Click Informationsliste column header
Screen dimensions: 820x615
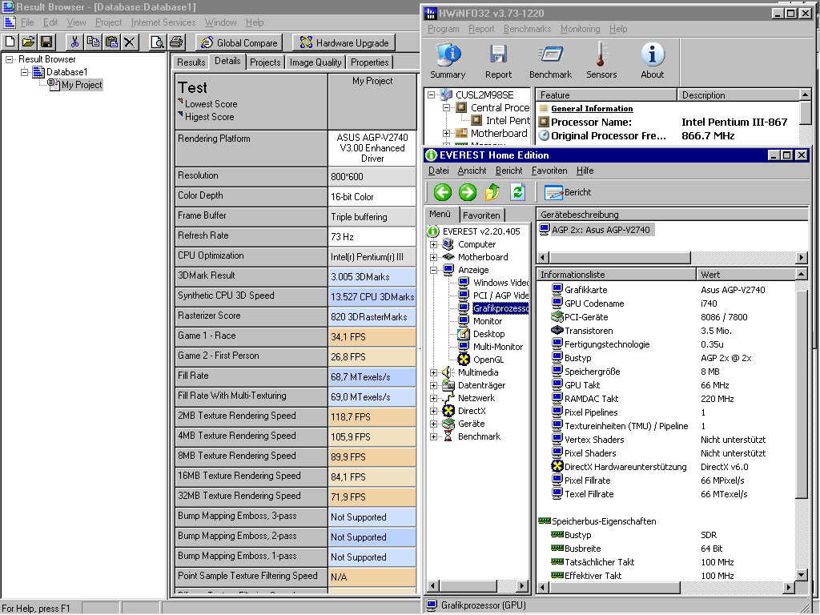tap(616, 275)
